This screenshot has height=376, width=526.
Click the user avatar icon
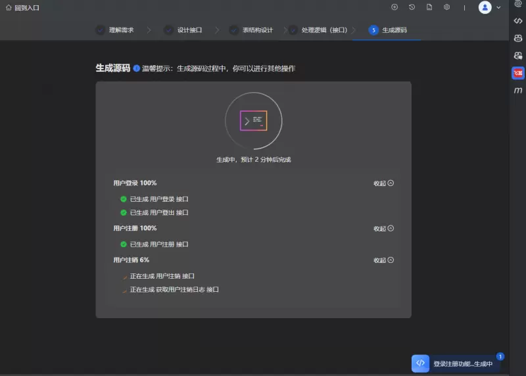pos(485,7)
